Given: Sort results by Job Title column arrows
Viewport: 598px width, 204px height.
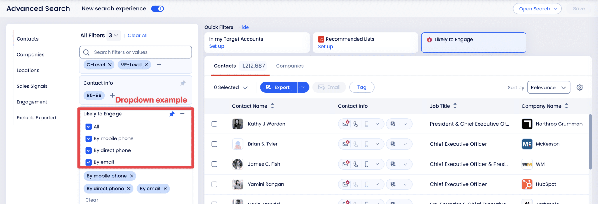Looking at the screenshot, I should point(455,106).
